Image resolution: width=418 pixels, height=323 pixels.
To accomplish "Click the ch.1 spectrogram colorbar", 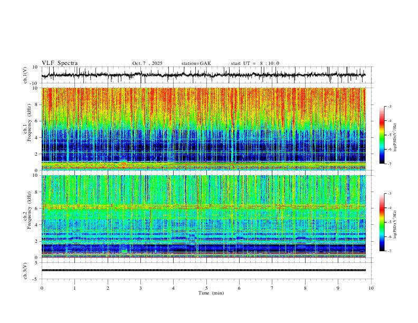I will (x=382, y=135).
